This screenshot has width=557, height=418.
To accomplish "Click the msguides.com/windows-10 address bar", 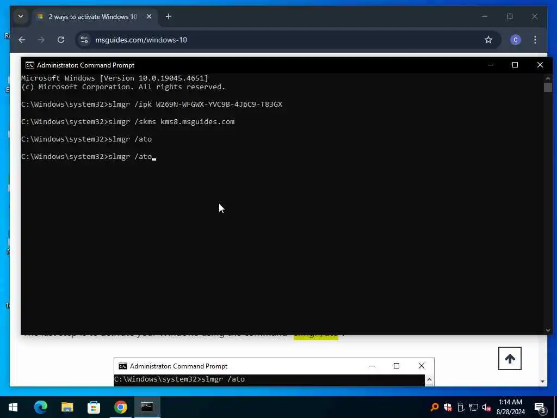I will [x=288, y=40].
